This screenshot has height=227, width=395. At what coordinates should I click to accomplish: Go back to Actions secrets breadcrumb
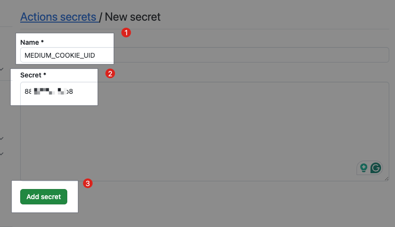click(x=58, y=17)
